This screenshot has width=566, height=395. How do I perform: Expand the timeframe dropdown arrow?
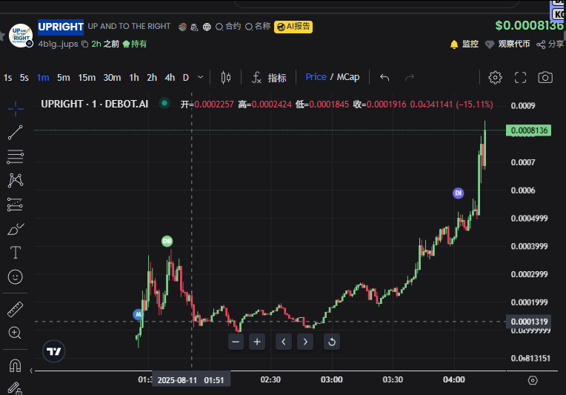[x=200, y=77]
